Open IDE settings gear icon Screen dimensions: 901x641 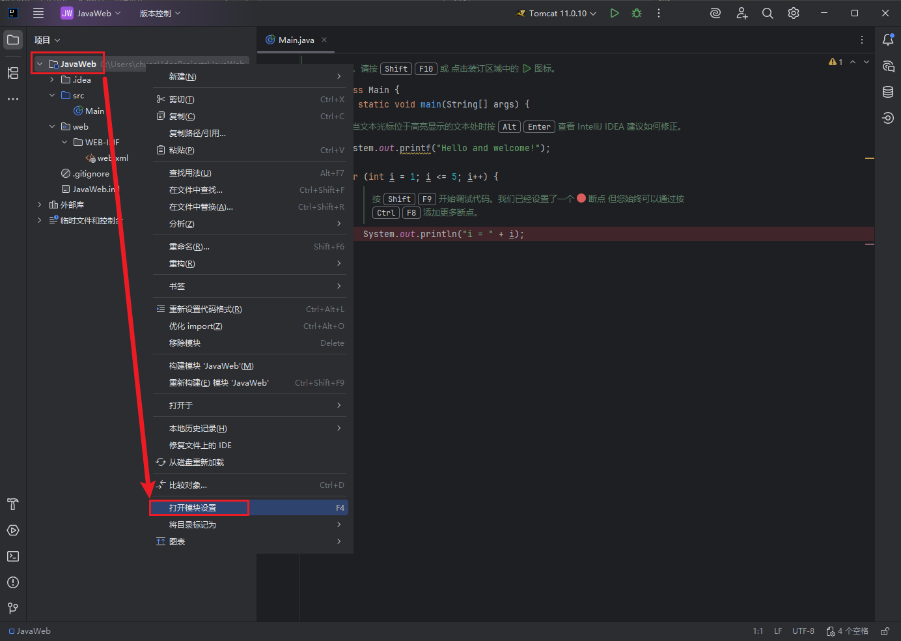794,13
